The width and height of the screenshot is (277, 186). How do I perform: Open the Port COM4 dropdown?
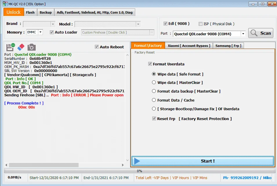pyautogui.click(x=243, y=34)
